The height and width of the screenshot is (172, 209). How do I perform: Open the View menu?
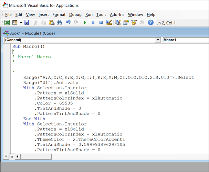(x=30, y=14)
